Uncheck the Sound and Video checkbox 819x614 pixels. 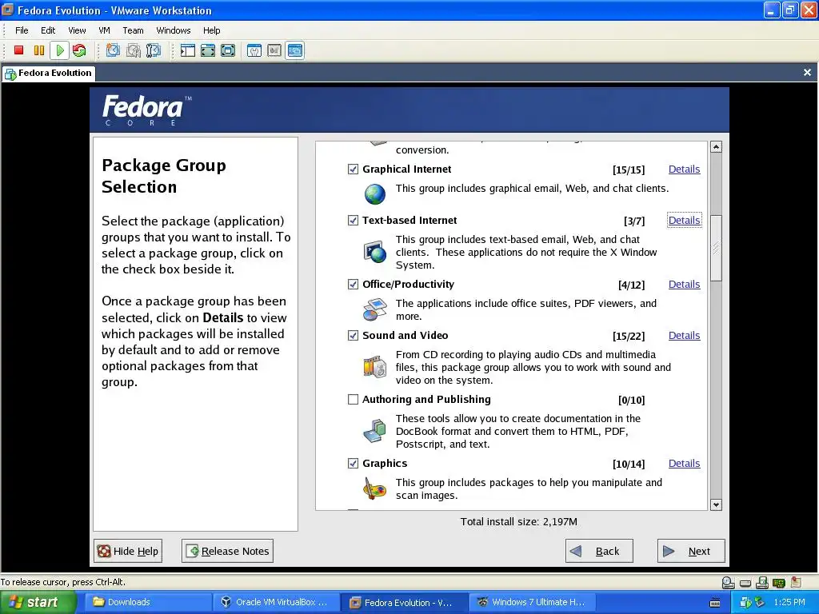pos(353,335)
